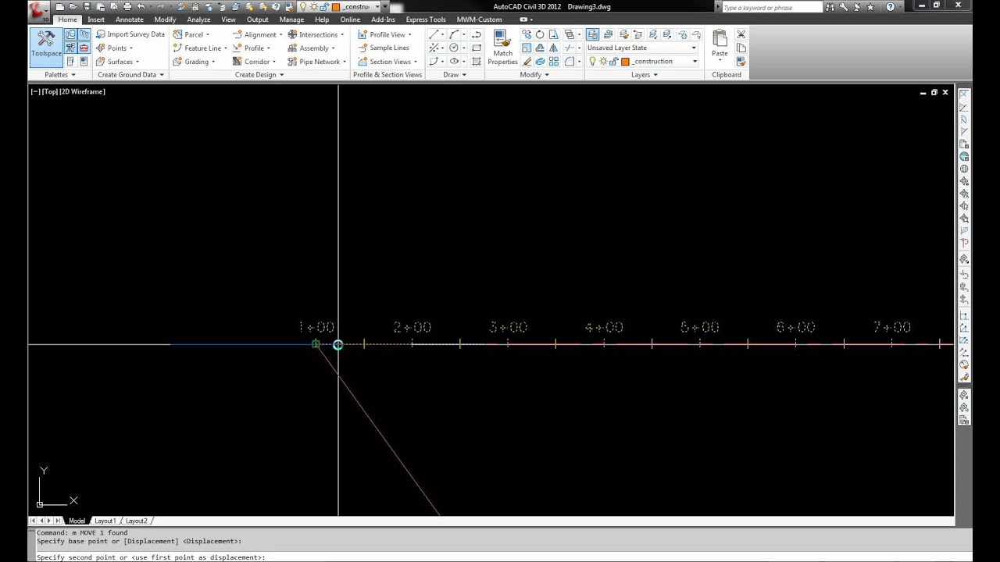Click the orange color swatch in quick access toolbar
Viewport: 1000px width, 562px height.
pyautogui.click(x=336, y=6)
